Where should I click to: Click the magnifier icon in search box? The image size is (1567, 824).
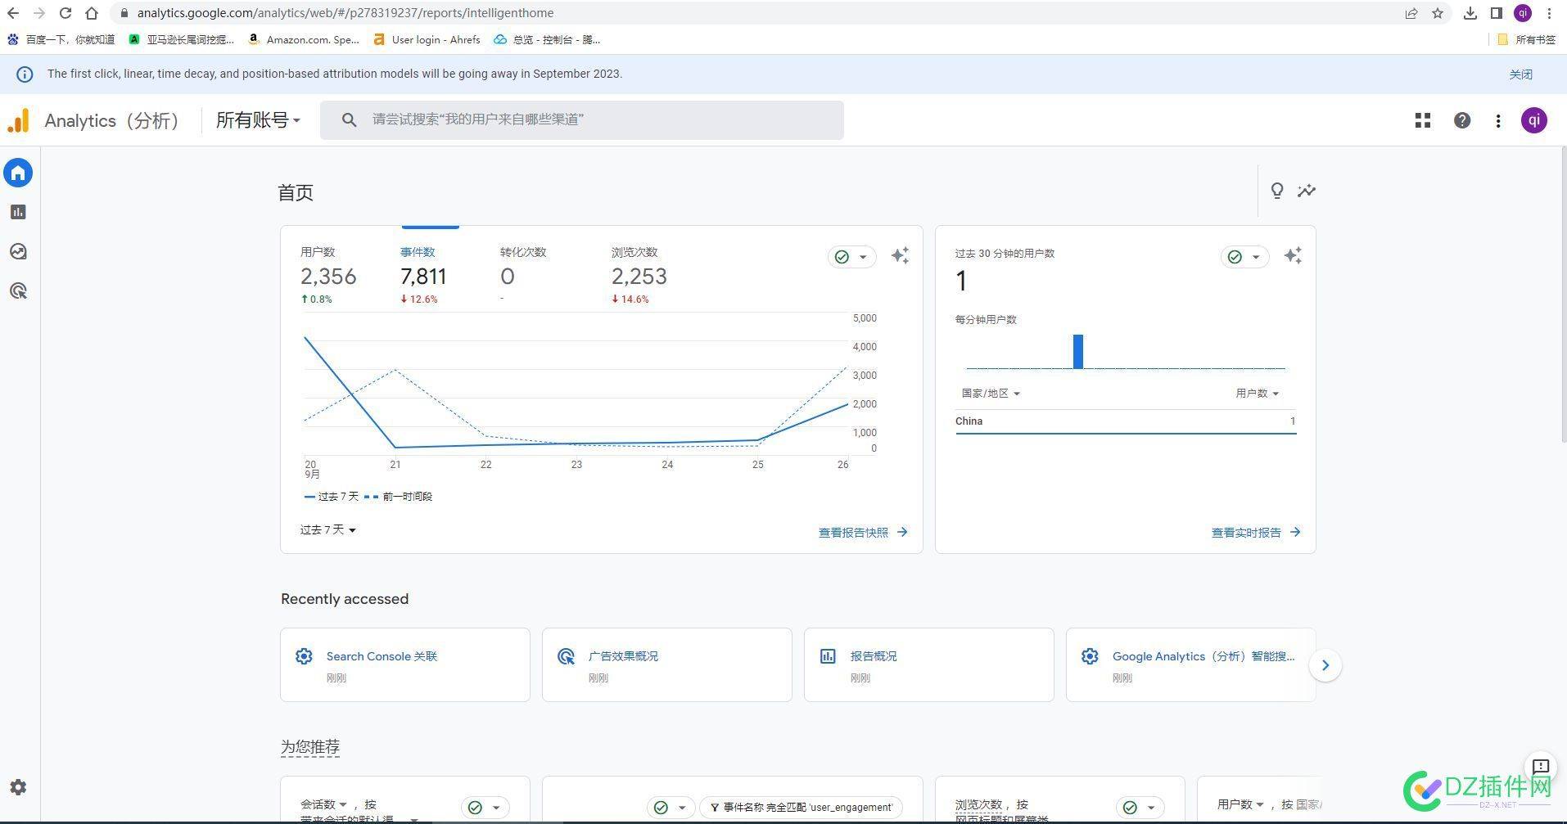[x=349, y=120]
